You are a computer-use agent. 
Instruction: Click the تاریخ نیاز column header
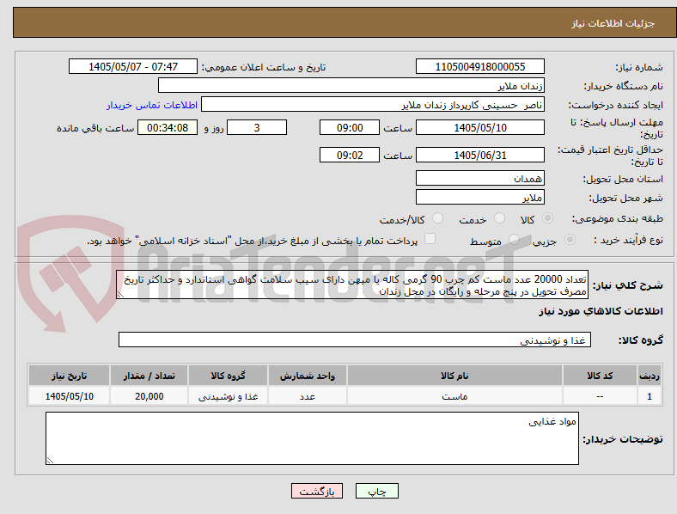pyautogui.click(x=69, y=376)
